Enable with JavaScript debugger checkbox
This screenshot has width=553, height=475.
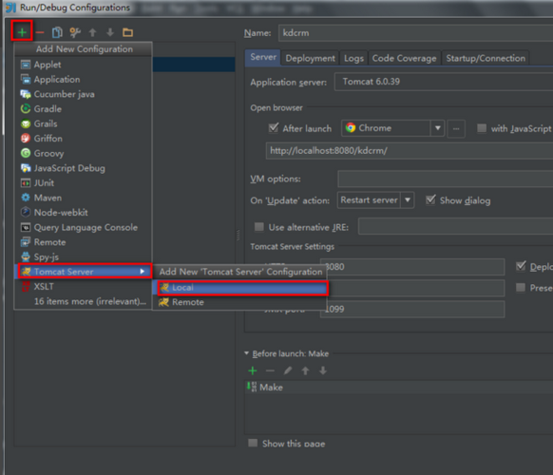tap(482, 127)
